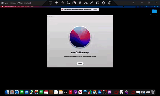Screen dimensions: 160x96
Task: Show session Information circle icon
Action: click(x=109, y=3)
